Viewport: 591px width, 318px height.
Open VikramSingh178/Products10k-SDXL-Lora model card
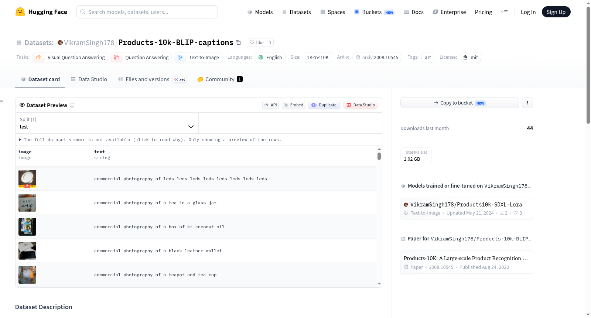point(467,209)
